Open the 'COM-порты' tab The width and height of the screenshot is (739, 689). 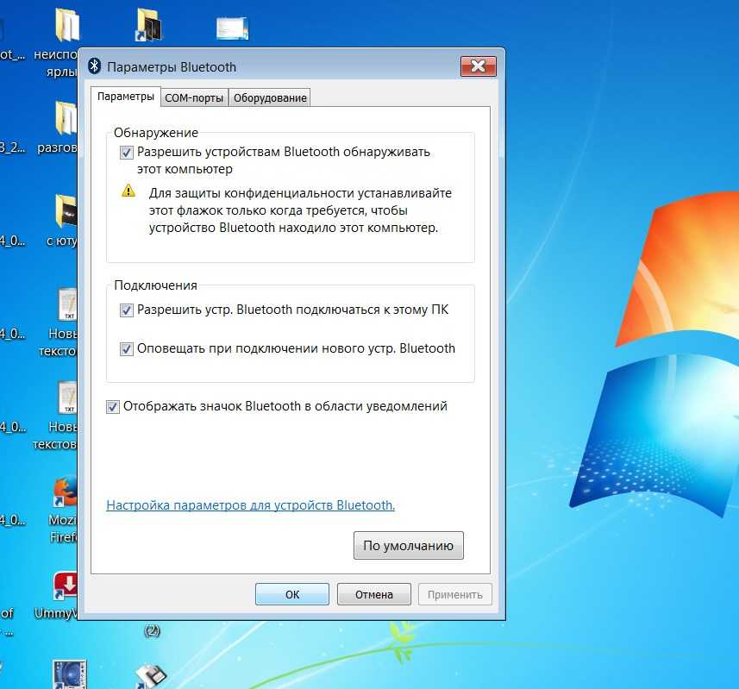click(x=194, y=98)
